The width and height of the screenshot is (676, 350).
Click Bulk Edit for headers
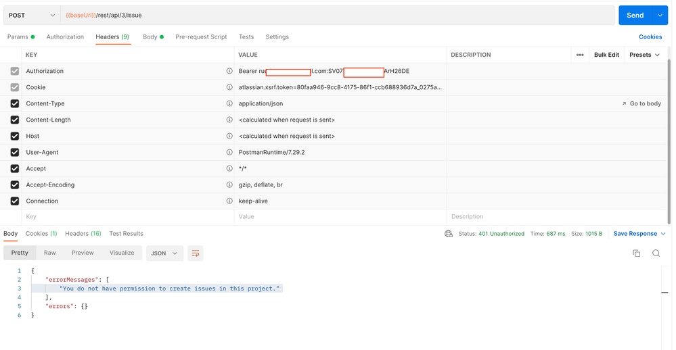point(606,55)
